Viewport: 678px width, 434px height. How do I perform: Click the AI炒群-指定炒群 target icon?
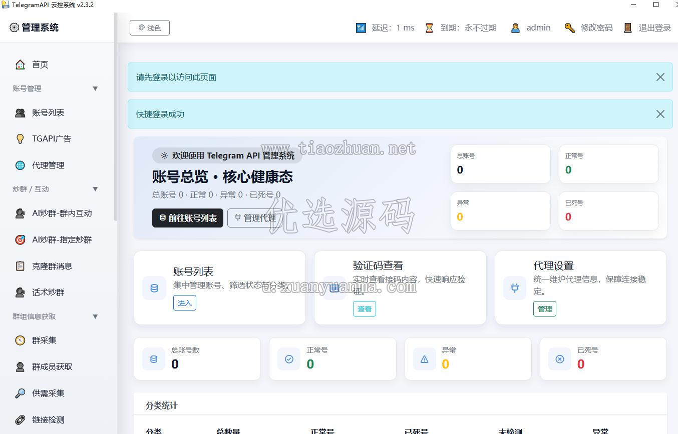pos(20,240)
